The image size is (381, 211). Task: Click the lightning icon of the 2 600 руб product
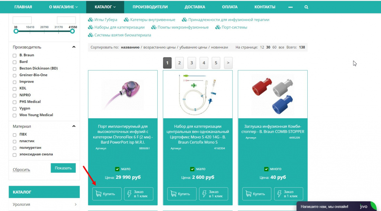click(x=204, y=194)
